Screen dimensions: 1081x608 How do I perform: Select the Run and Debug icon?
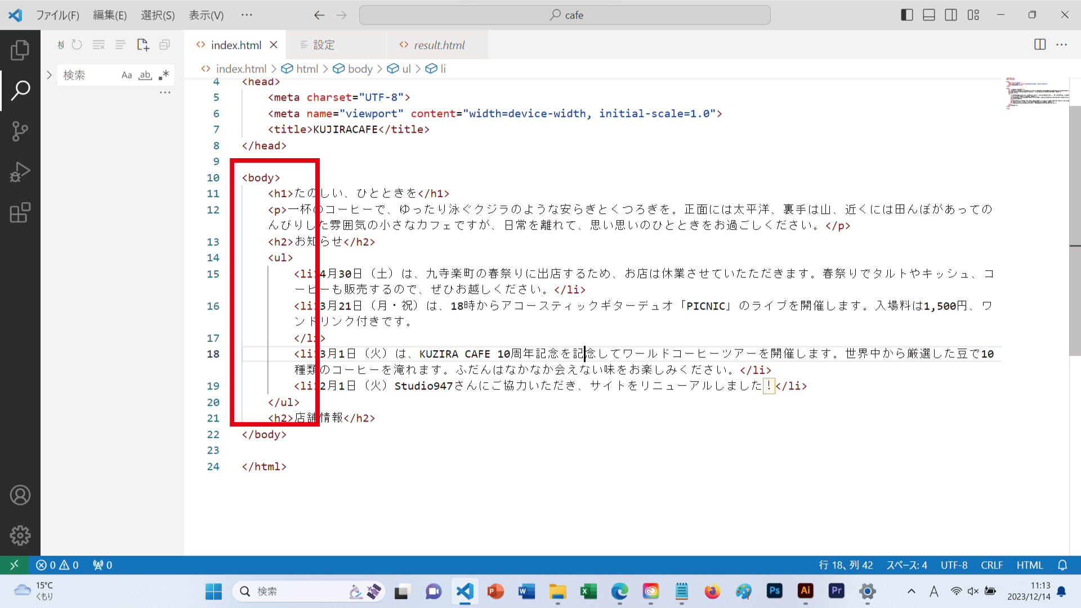20,172
